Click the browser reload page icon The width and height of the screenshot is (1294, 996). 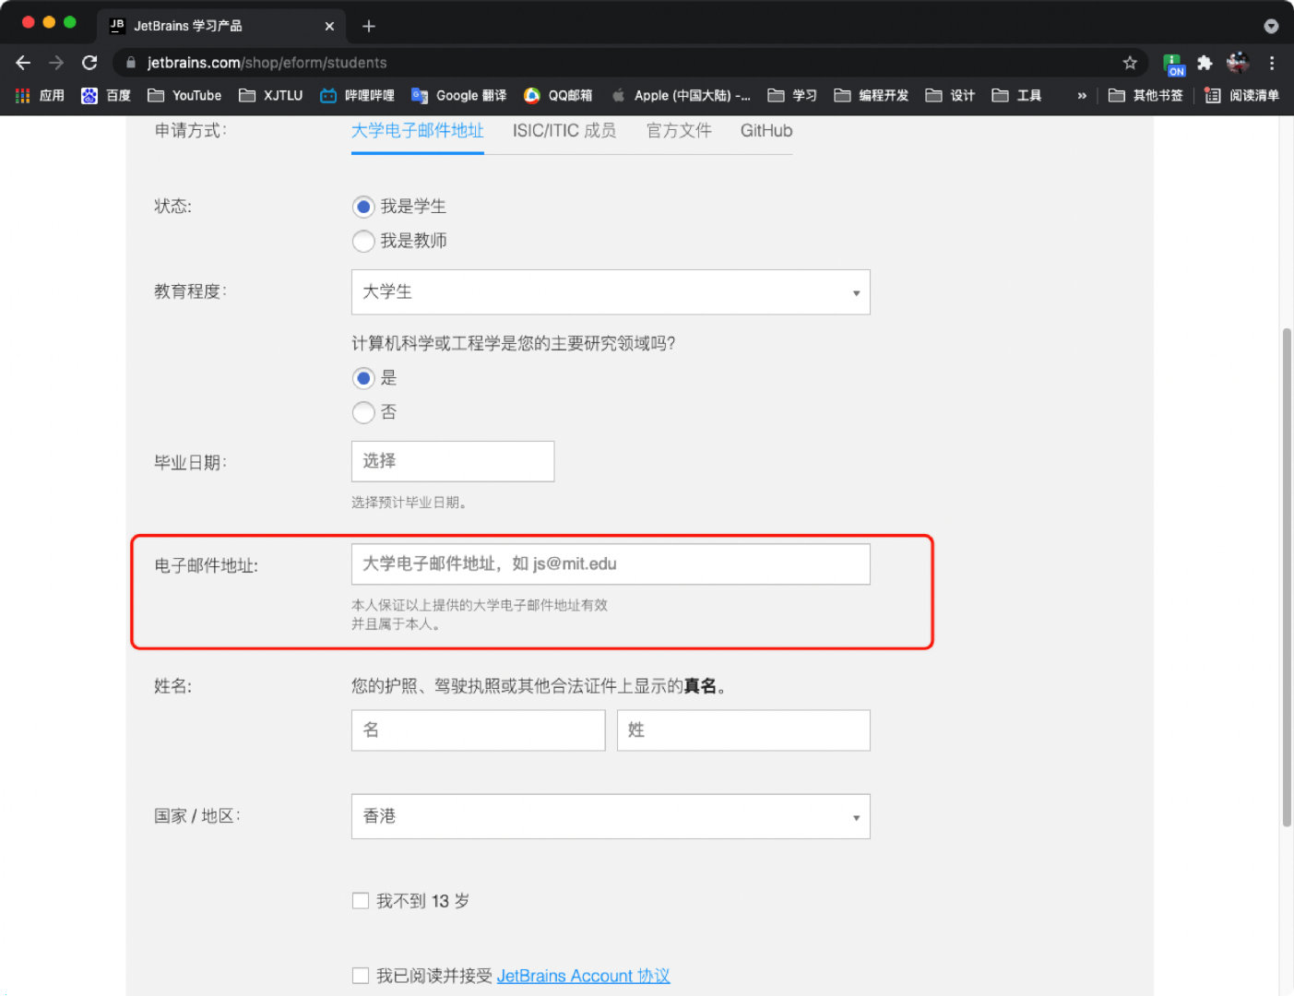(x=89, y=63)
